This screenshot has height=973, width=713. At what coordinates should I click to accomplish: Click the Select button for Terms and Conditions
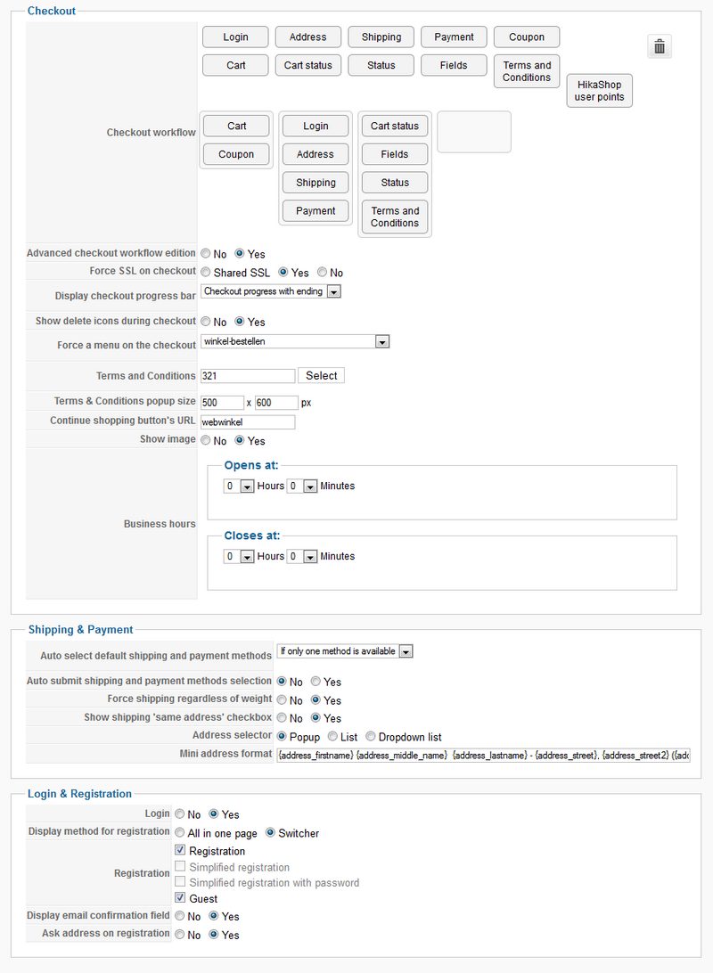321,376
